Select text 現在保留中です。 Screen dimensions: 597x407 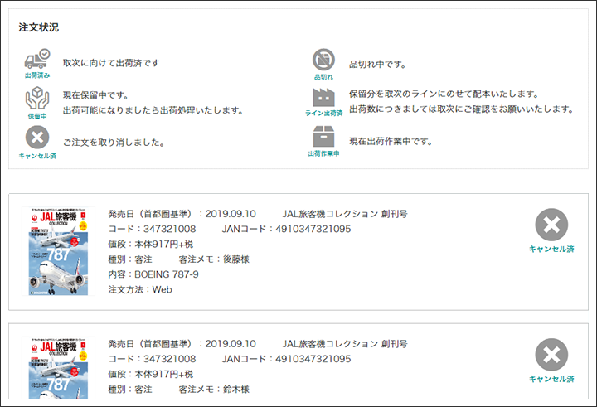coord(95,94)
